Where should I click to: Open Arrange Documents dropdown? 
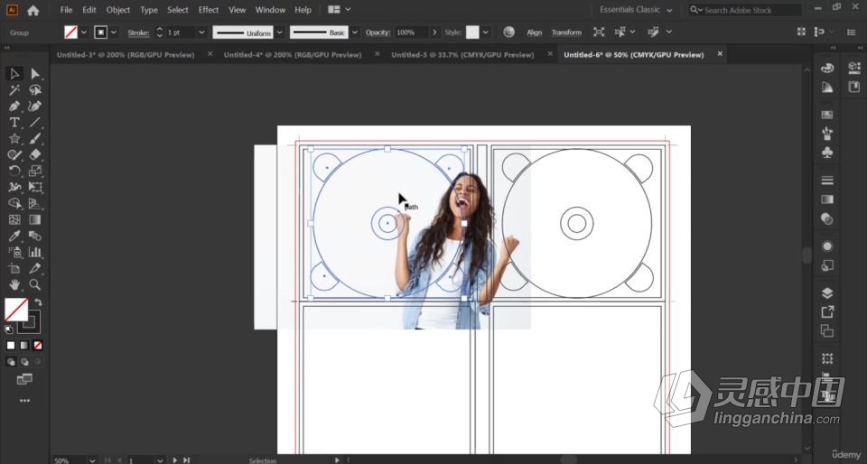tap(340, 10)
